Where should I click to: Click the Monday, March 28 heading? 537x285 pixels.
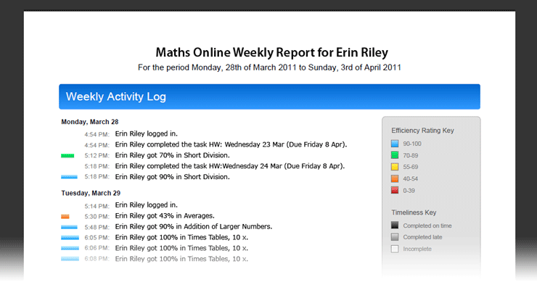click(90, 122)
